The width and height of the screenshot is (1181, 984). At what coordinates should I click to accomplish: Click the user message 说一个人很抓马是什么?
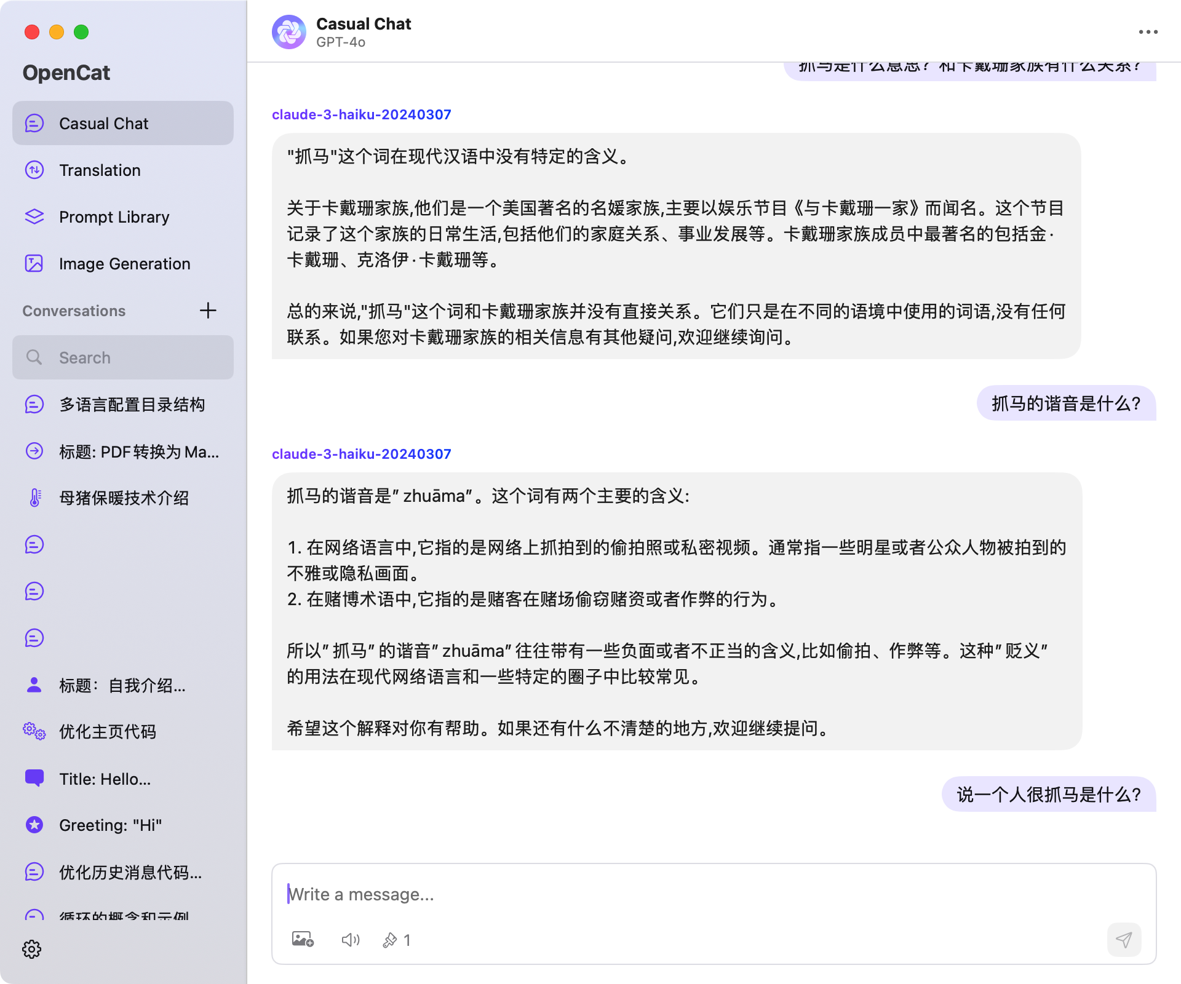(x=1049, y=795)
